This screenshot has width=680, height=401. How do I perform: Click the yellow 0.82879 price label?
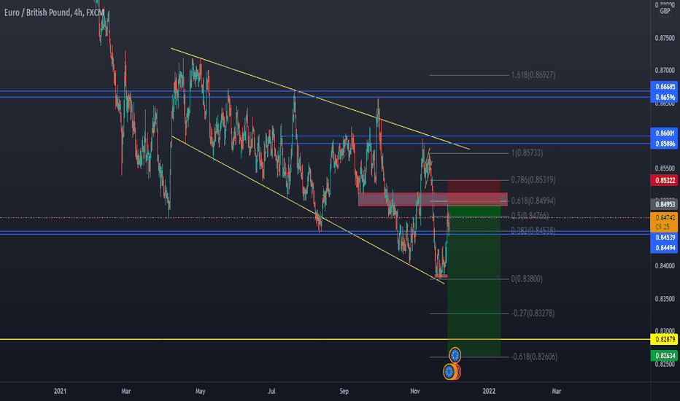pyautogui.click(x=665, y=339)
